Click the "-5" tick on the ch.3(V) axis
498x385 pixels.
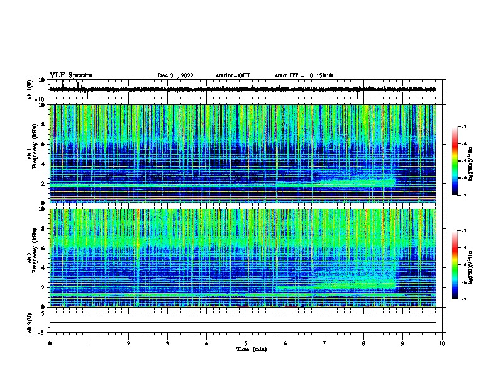(x=42, y=333)
